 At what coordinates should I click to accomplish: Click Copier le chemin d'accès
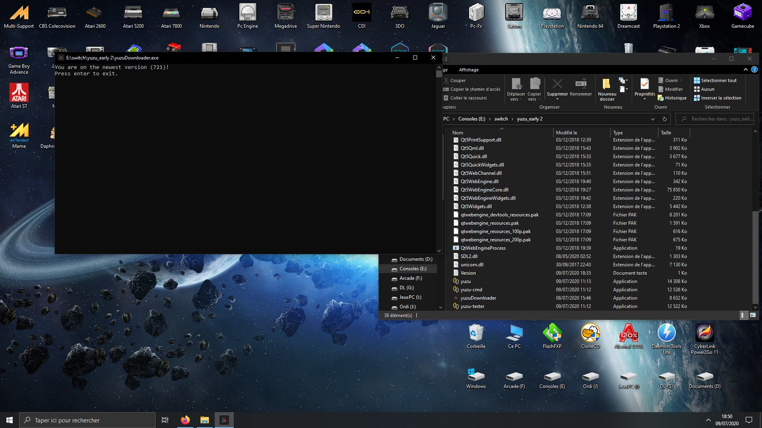pyautogui.click(x=472, y=89)
